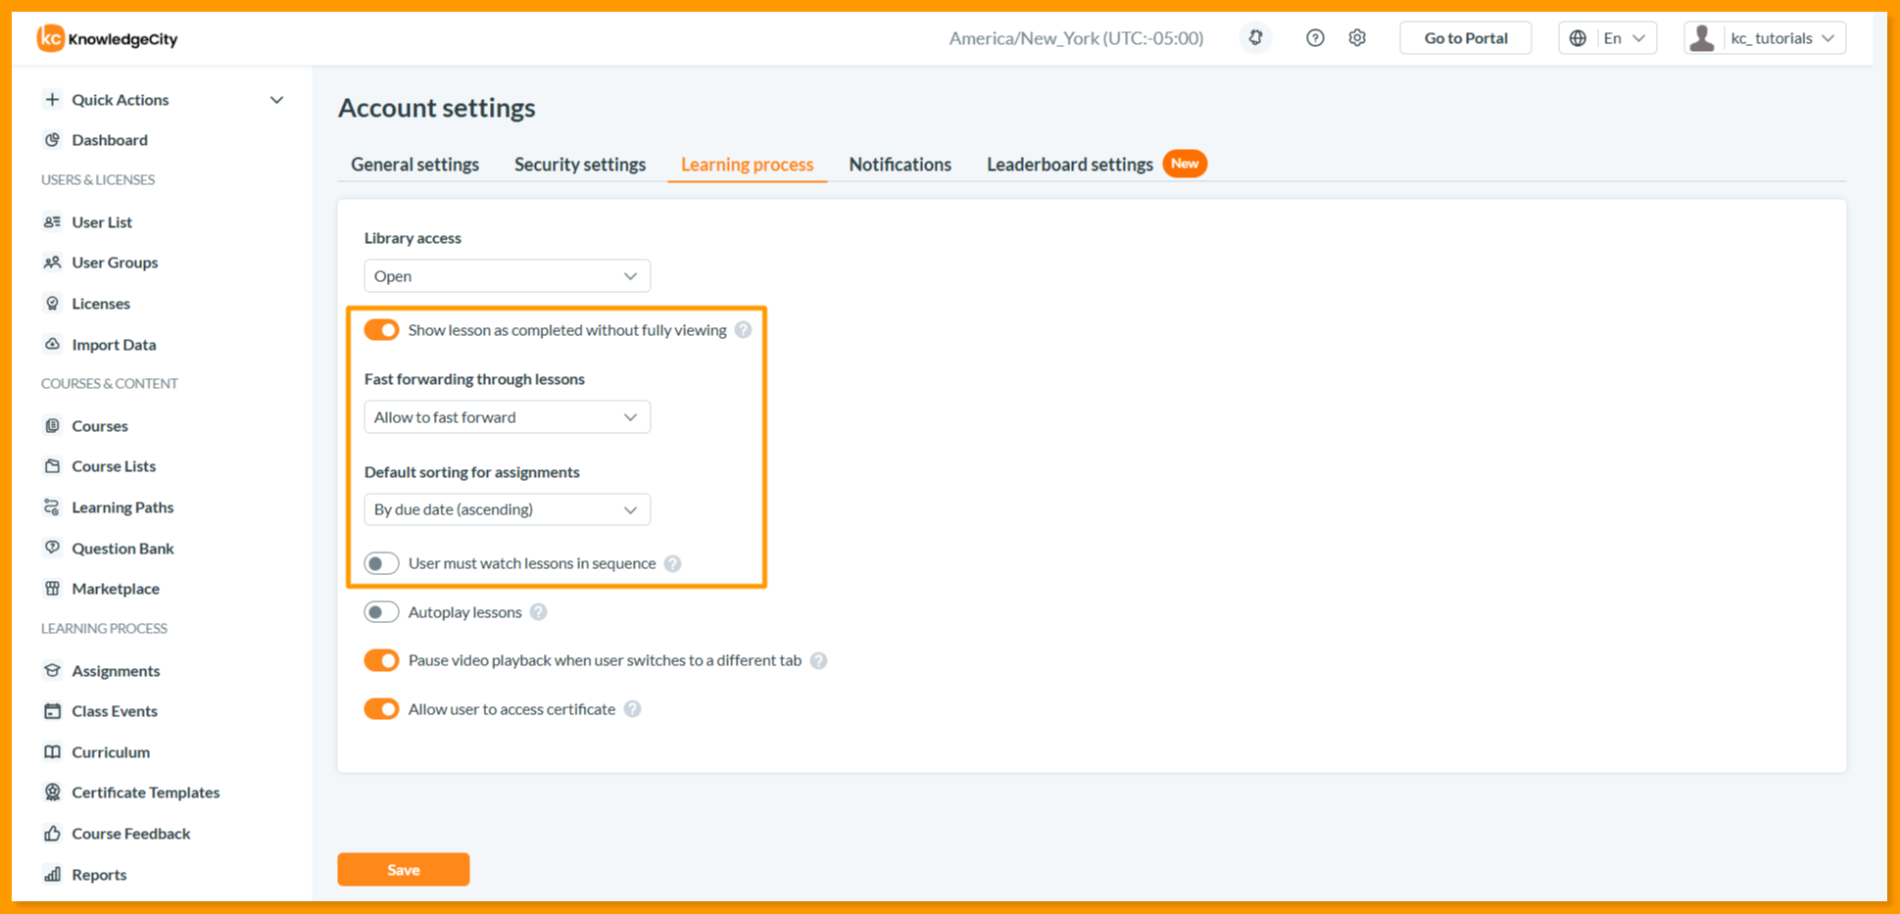1900x914 pixels.
Task: Click the Save button
Action: click(404, 870)
